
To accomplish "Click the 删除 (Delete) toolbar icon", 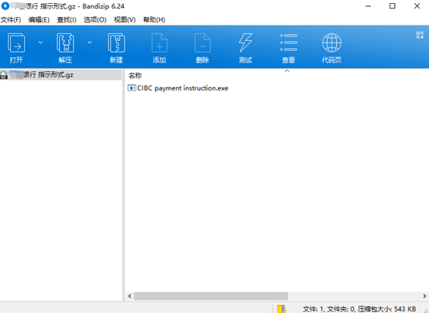I will click(202, 43).
